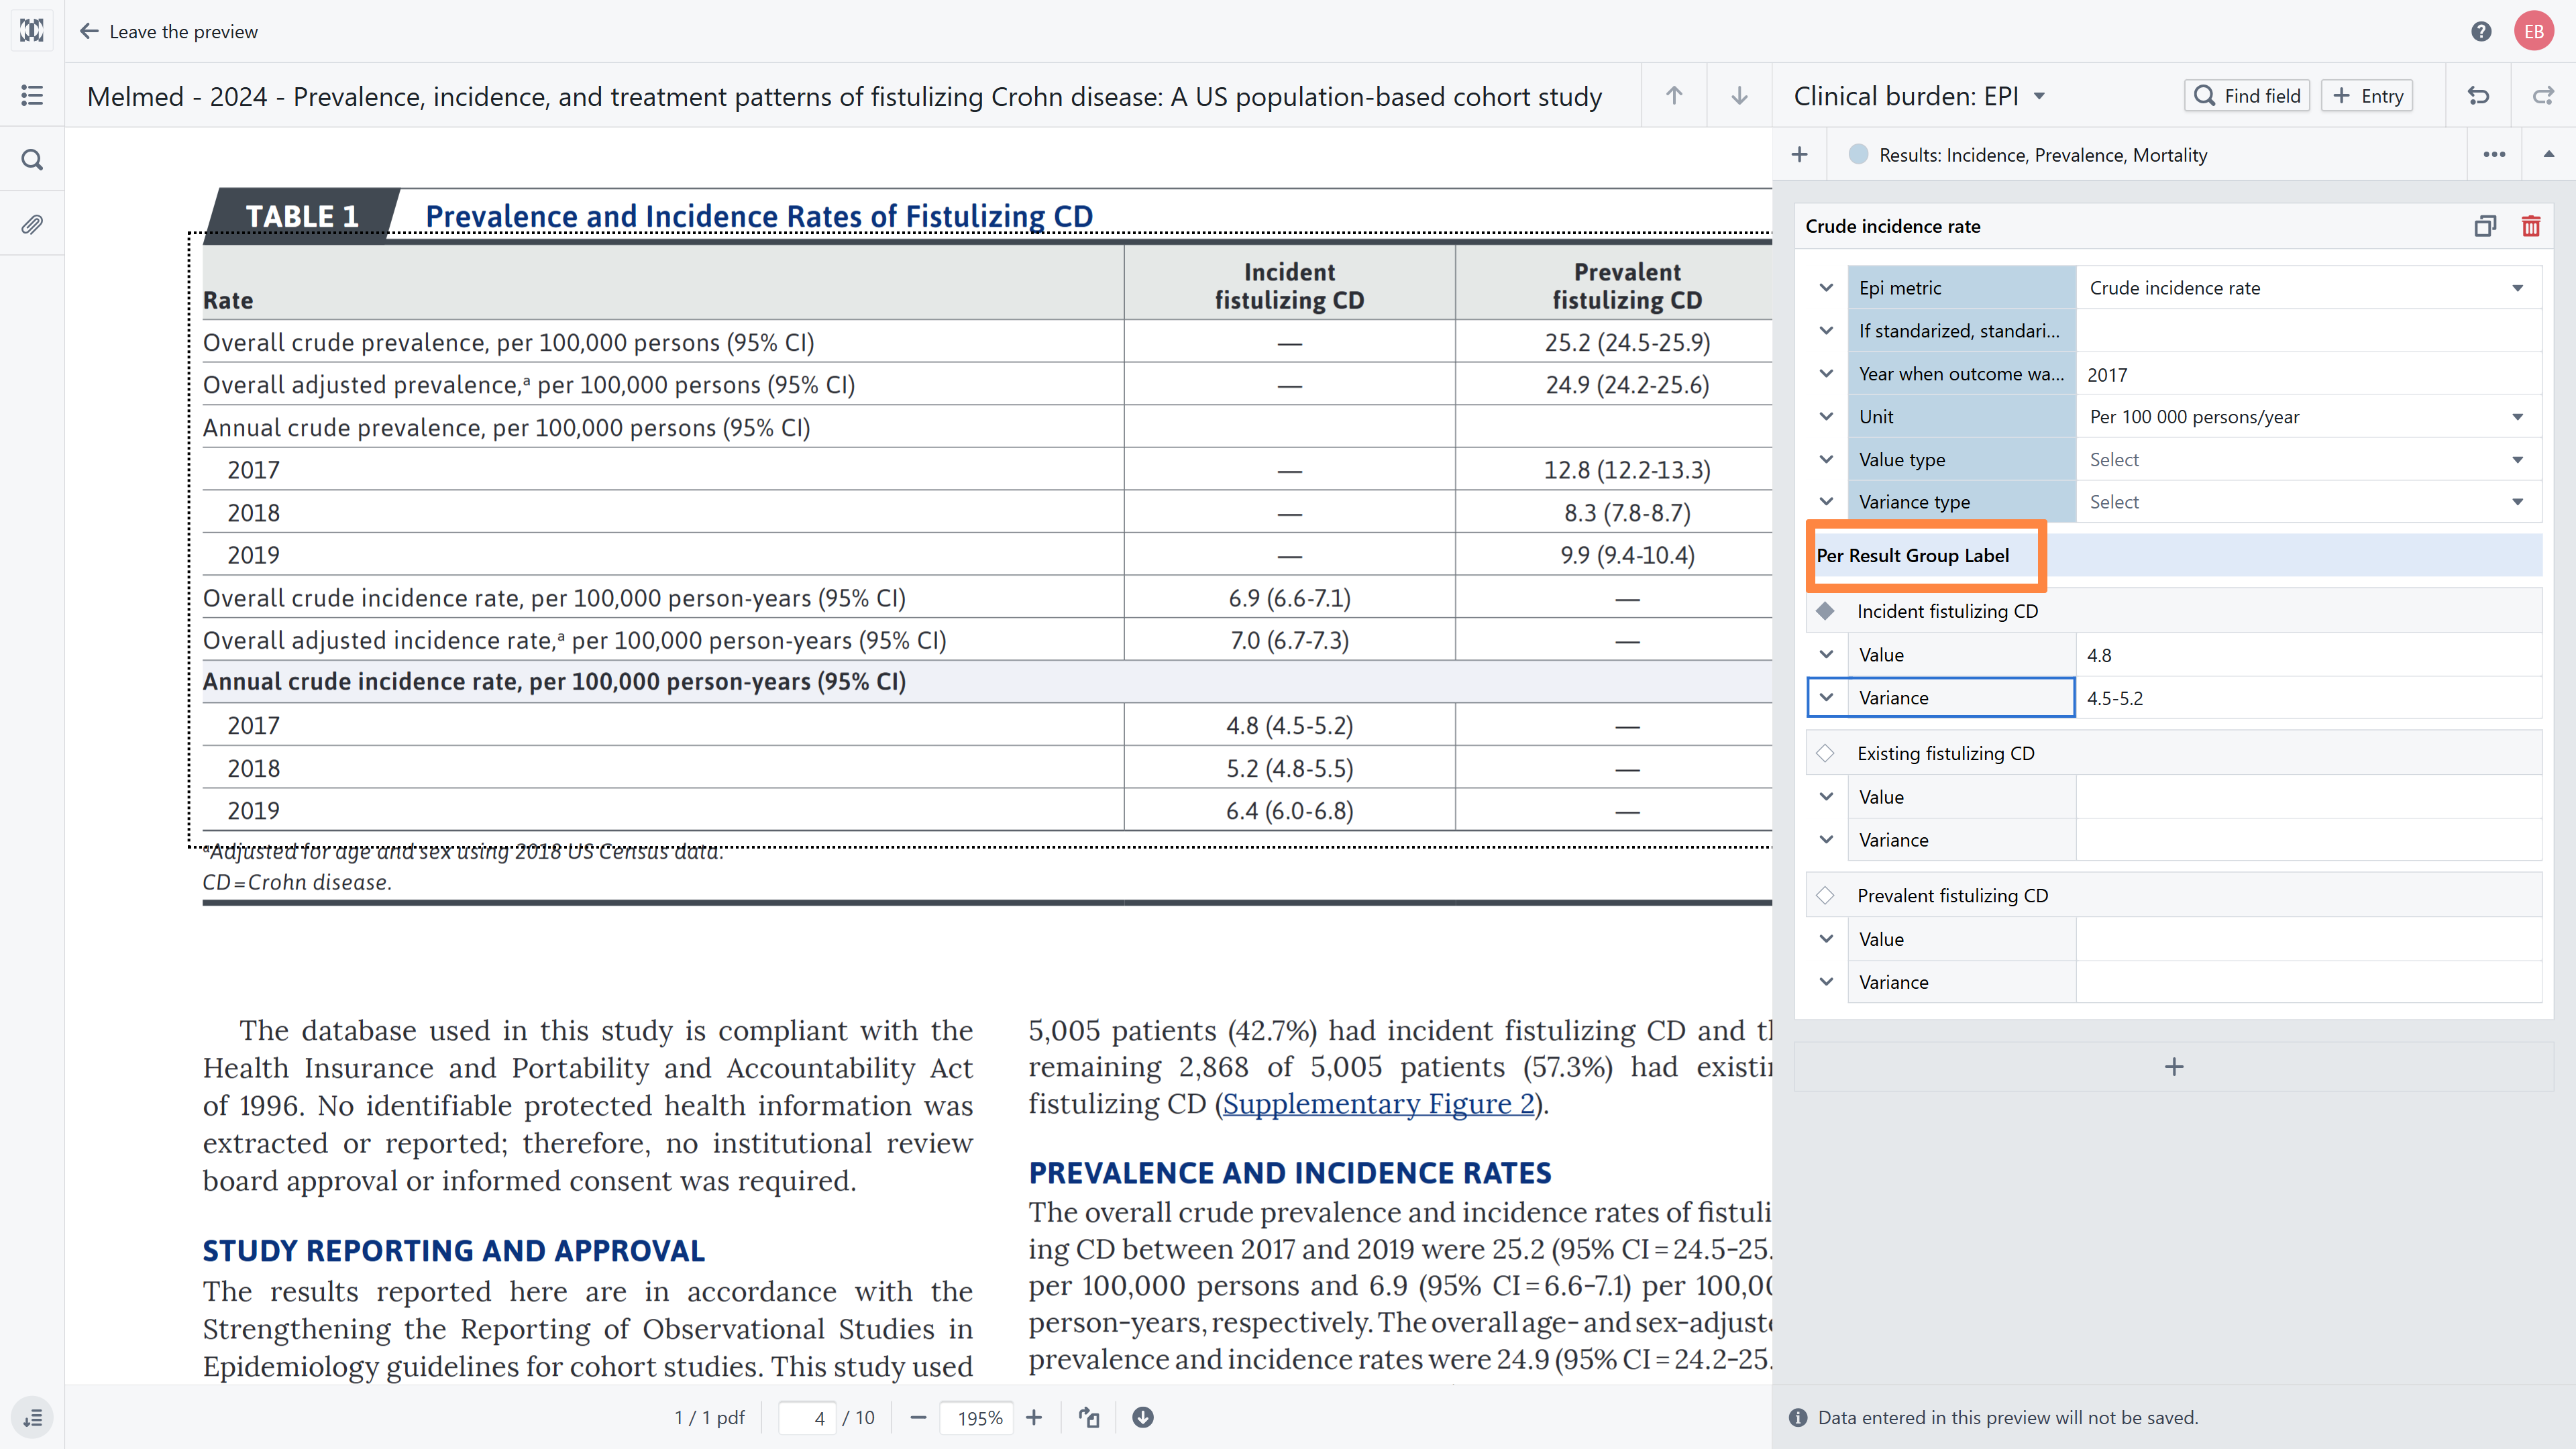The image size is (2576, 1449).
Task: Open the document list sidebar icon
Action: [x=32, y=95]
